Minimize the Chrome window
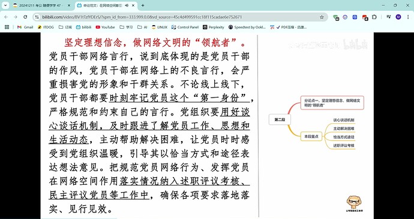414x219 pixels. tap(383, 5)
